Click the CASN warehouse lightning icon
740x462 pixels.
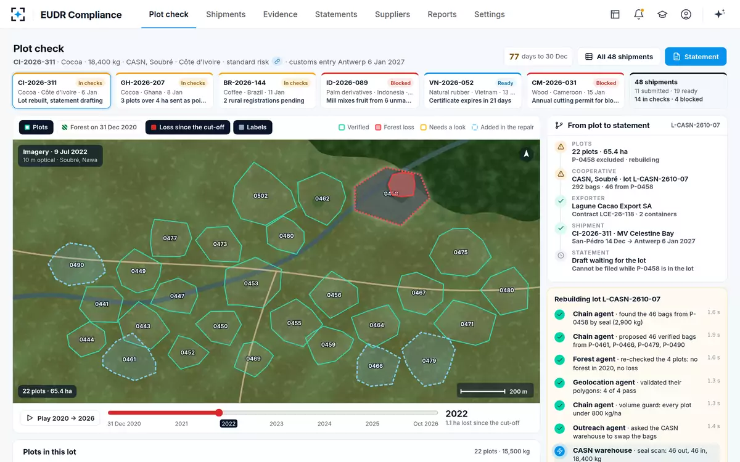pyautogui.click(x=560, y=451)
